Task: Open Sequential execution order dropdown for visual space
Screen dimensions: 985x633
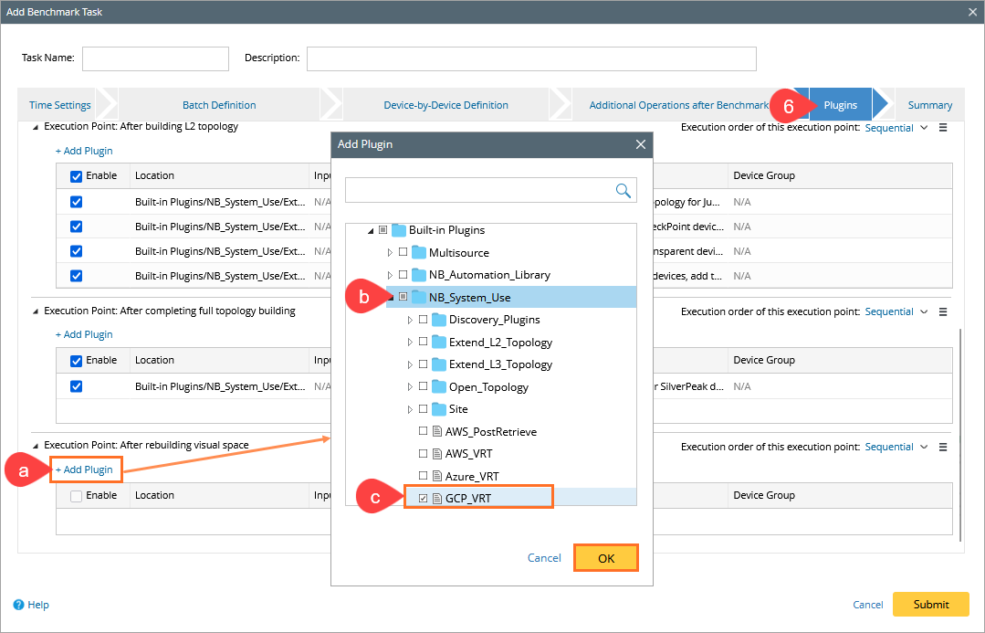Action: coord(896,447)
